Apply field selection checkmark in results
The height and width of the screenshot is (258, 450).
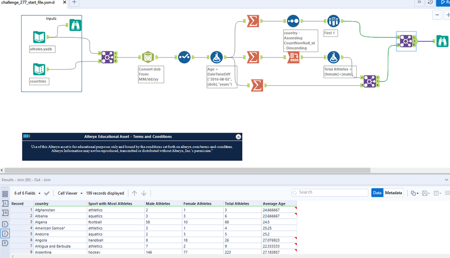click(x=47, y=193)
